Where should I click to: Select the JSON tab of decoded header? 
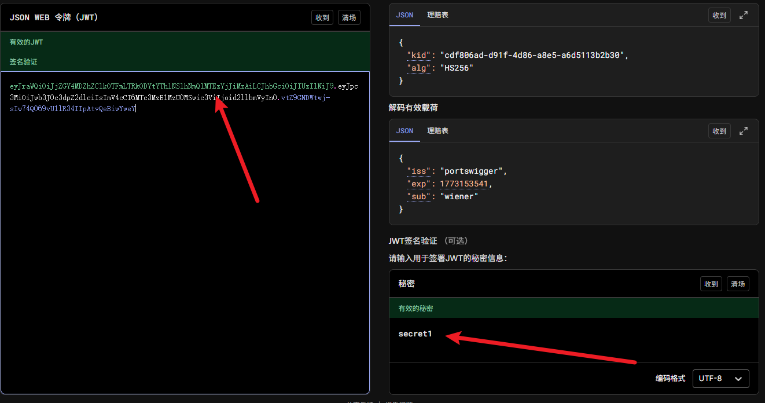[x=404, y=15]
